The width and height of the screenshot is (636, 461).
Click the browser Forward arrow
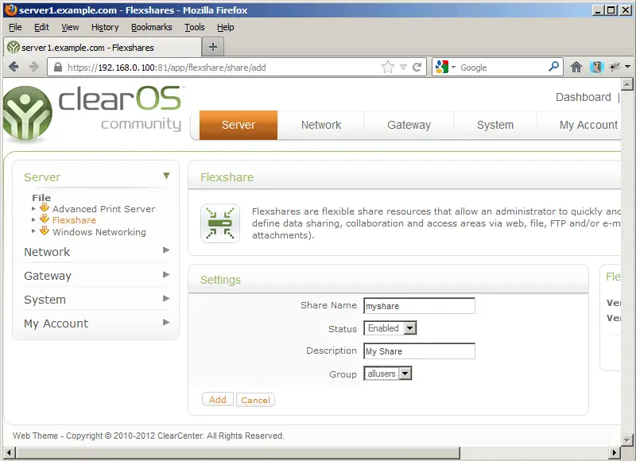pyautogui.click(x=34, y=67)
